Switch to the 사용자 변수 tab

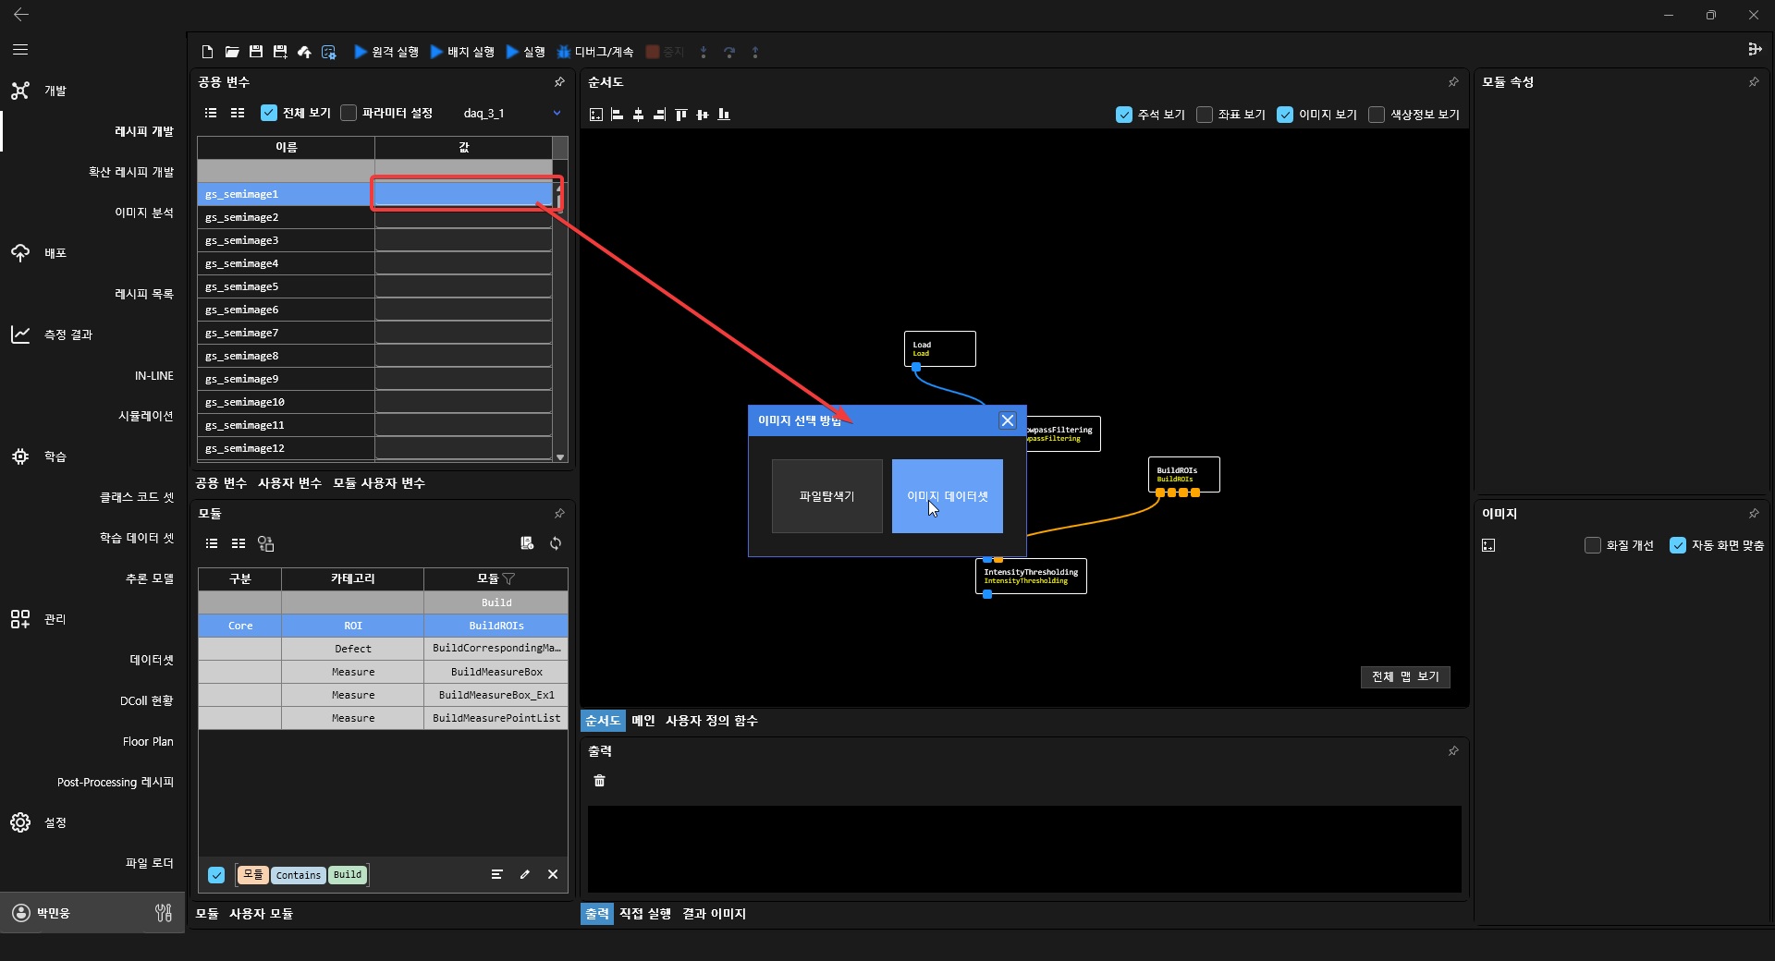click(x=289, y=483)
